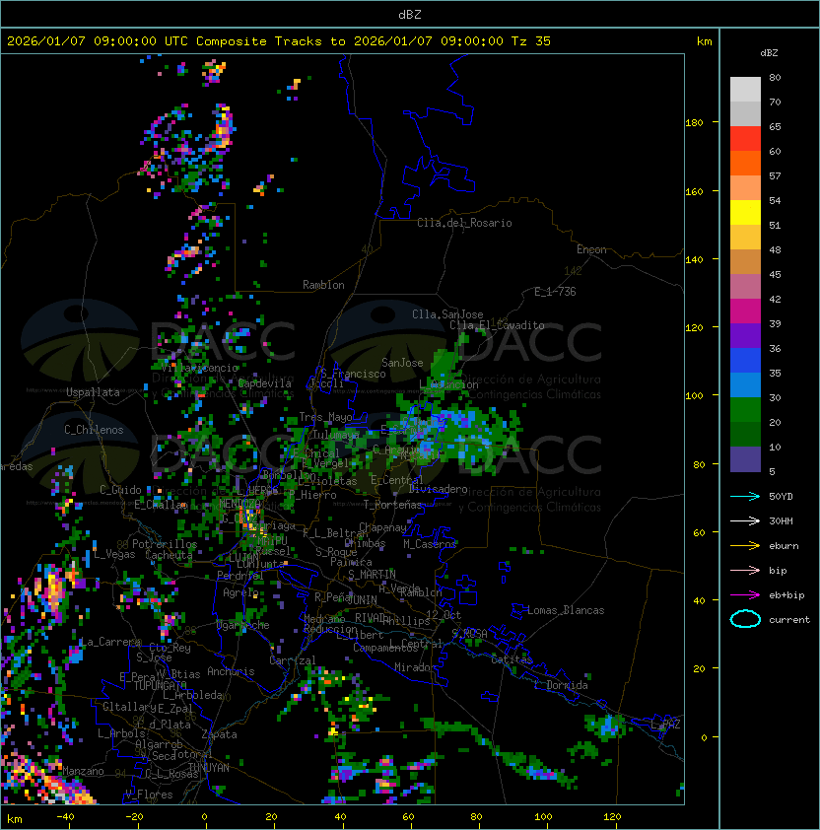
Task: Click the white 30HM arrow icon
Action: click(745, 520)
